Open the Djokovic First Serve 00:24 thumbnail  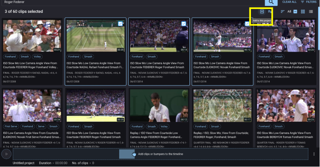coord(32,105)
